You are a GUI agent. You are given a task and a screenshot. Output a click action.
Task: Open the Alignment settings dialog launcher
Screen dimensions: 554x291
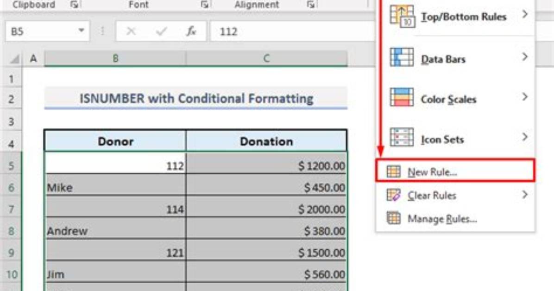coord(311,4)
